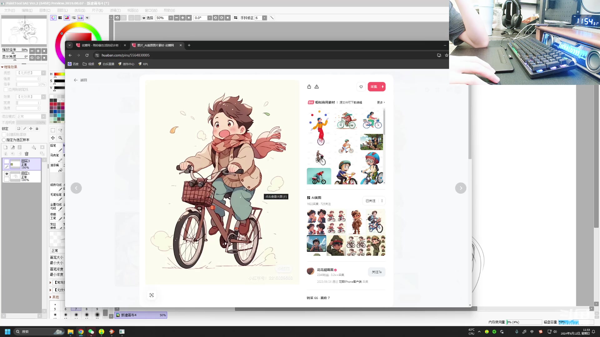Show the swatches panel icon in SAI
The image size is (600, 337).
81,18
